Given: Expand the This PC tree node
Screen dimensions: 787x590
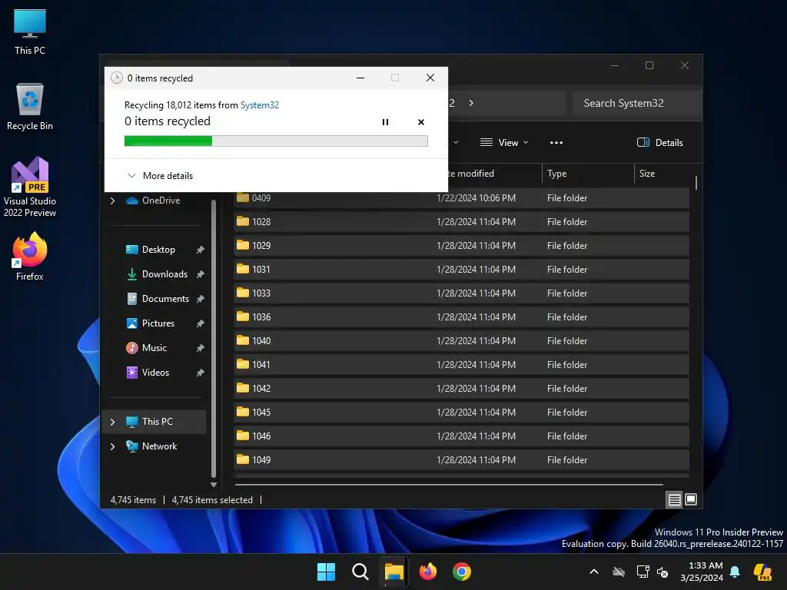Looking at the screenshot, I should (112, 422).
